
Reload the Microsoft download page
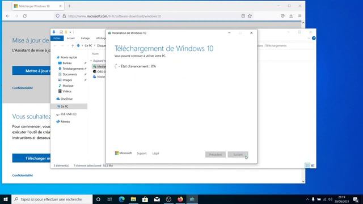25,16
